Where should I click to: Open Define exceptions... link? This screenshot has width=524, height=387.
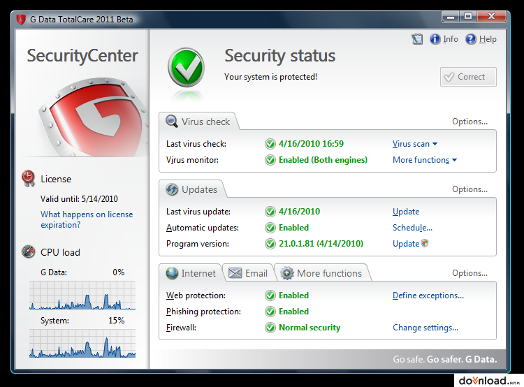(428, 295)
